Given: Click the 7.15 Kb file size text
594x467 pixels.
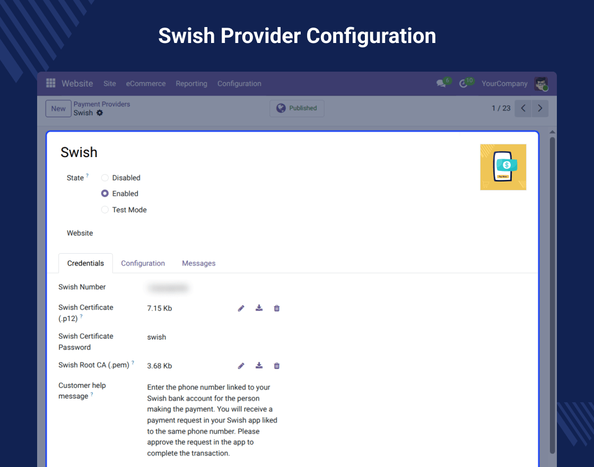Looking at the screenshot, I should (x=160, y=308).
